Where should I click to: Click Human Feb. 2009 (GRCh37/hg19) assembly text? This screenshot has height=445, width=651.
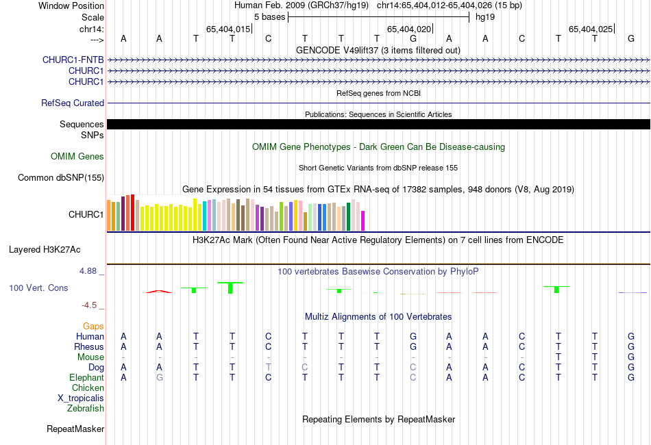(x=302, y=5)
